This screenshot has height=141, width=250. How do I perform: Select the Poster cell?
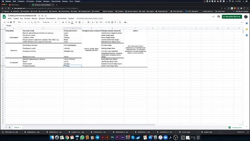tap(73, 35)
